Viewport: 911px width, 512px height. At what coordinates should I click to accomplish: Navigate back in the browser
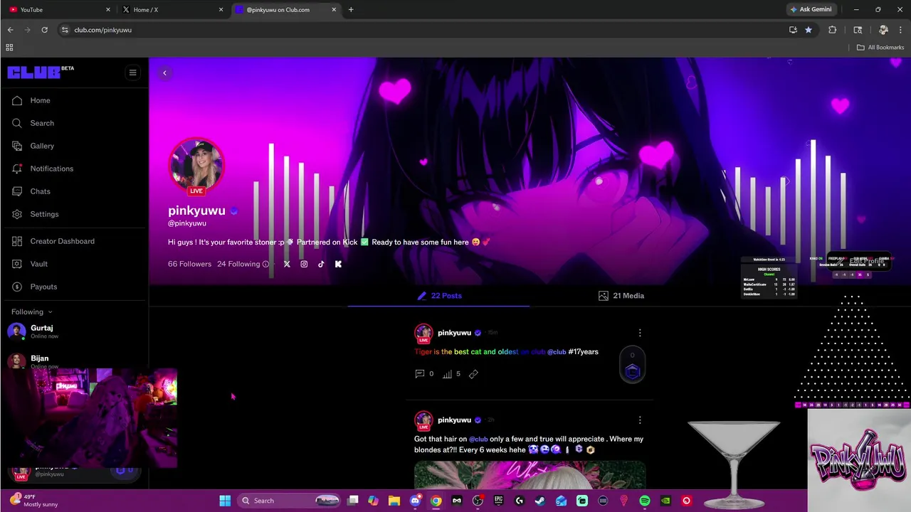(x=10, y=30)
